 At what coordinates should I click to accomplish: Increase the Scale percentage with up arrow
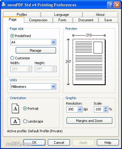tap(106, 108)
